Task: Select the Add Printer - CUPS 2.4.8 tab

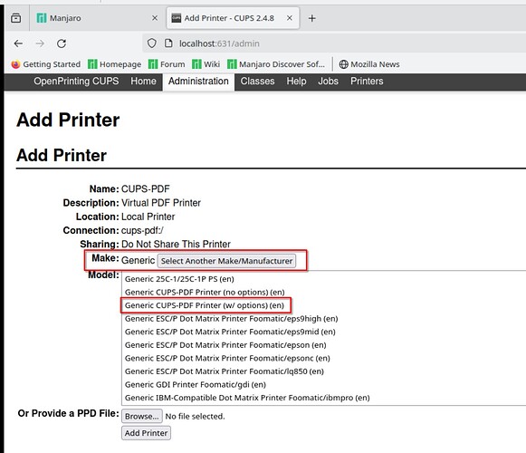Action: click(233, 18)
